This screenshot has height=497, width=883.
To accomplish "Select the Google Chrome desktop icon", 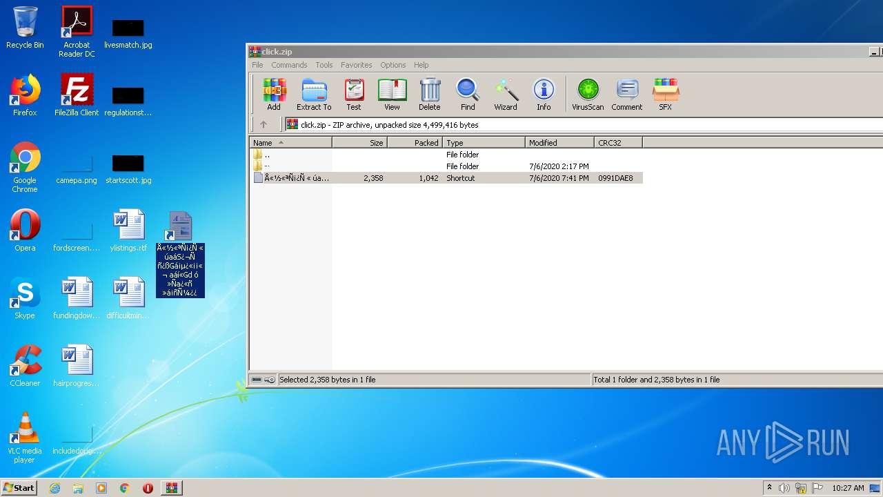I will (25, 168).
